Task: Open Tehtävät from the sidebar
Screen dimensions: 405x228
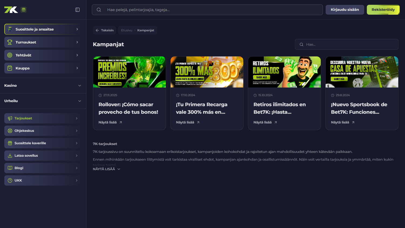Action: [x=43, y=55]
